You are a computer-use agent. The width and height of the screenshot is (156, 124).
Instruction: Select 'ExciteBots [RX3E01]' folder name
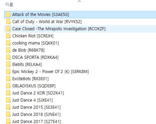30,79
